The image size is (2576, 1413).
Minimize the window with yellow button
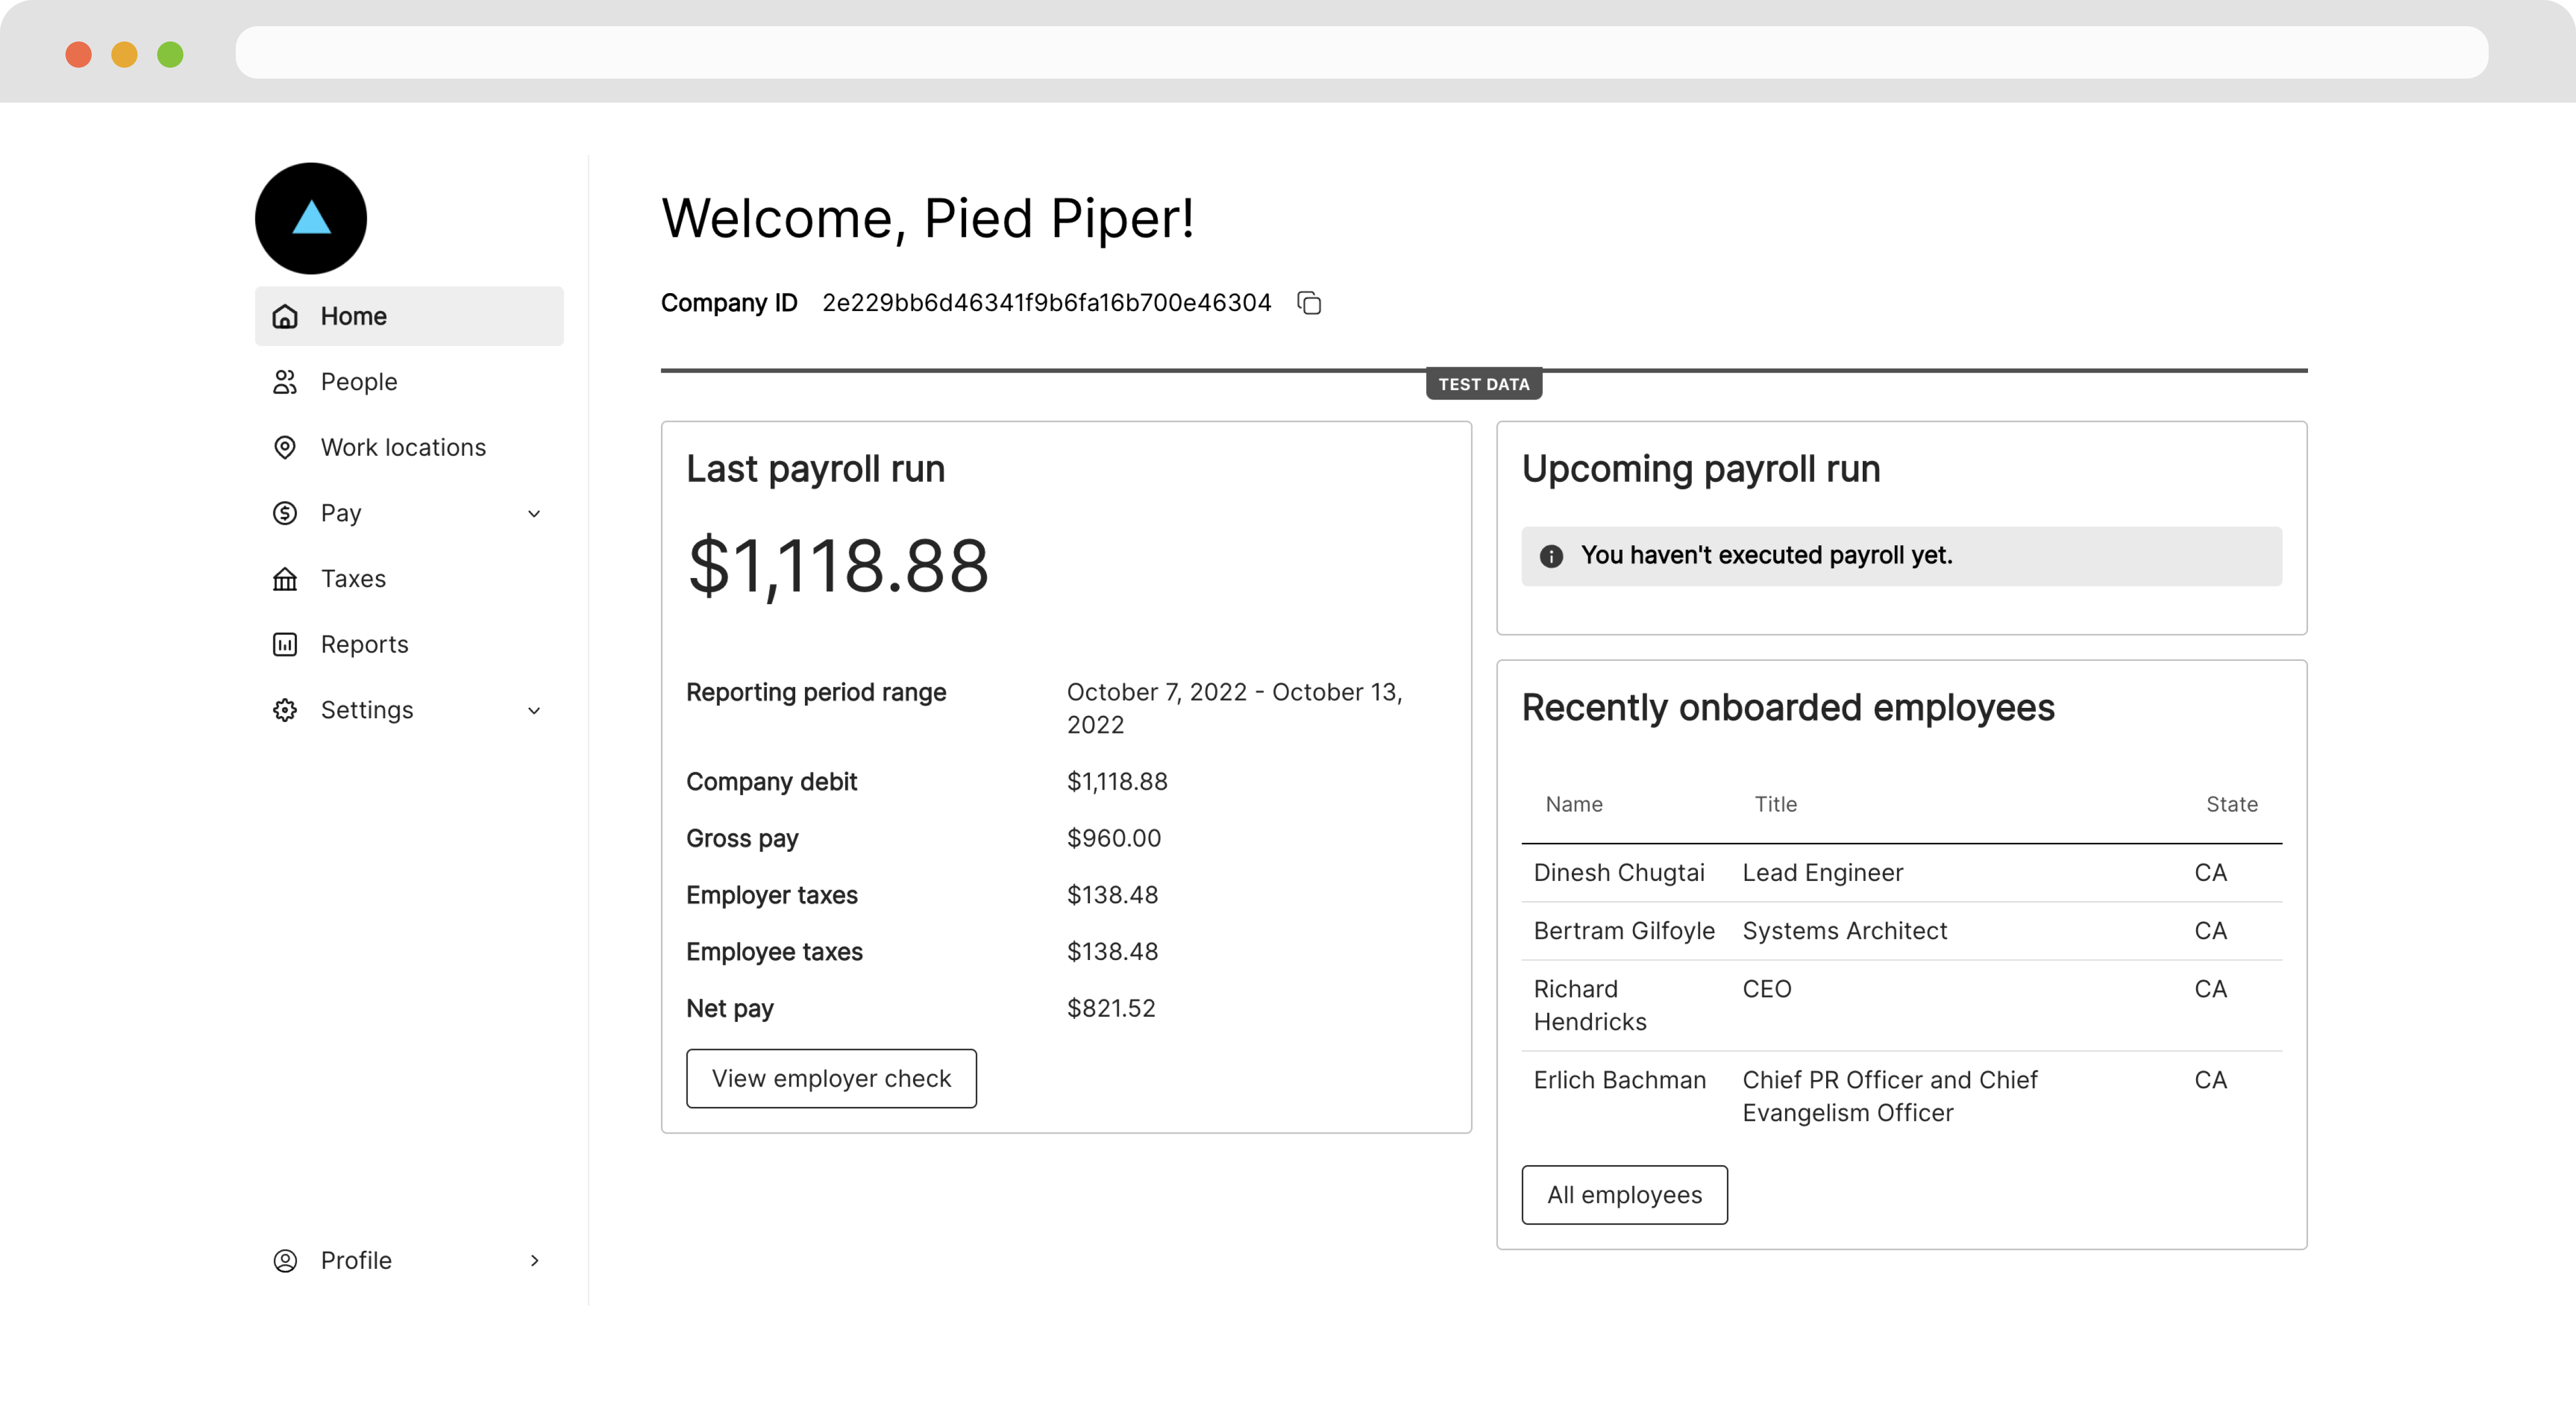[124, 54]
